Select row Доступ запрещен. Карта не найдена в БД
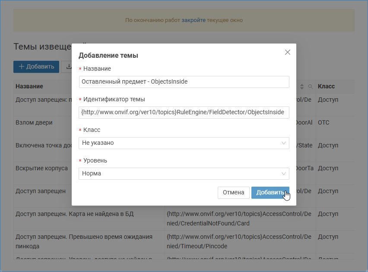This screenshot has height=272, width=368. 74,214
